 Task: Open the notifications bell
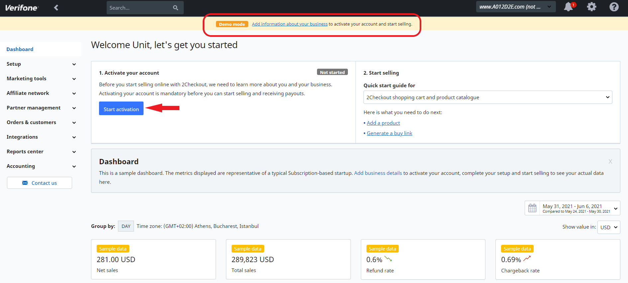569,7
